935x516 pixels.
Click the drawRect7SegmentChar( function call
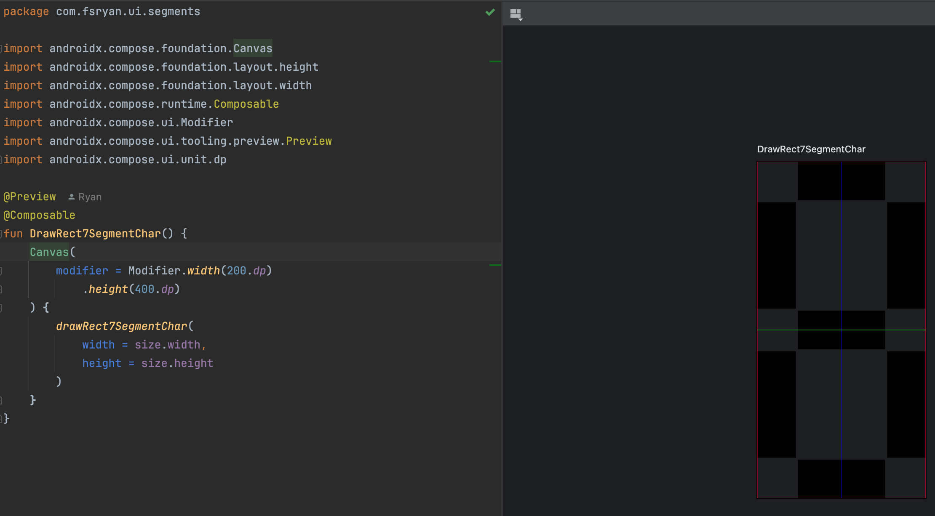pyautogui.click(x=125, y=326)
